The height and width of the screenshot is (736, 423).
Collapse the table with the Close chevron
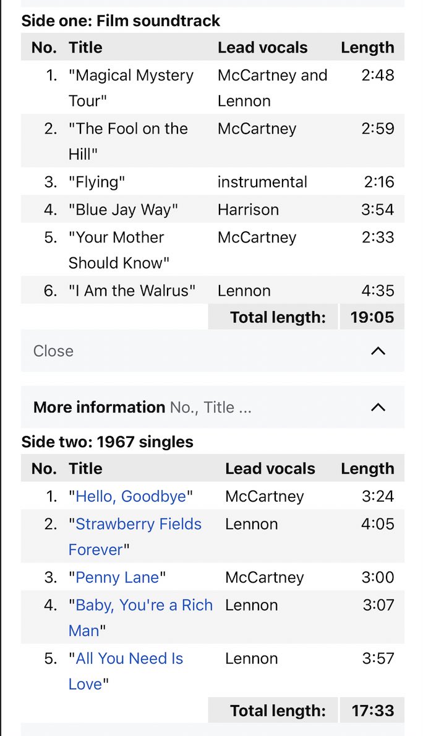pos(377,351)
